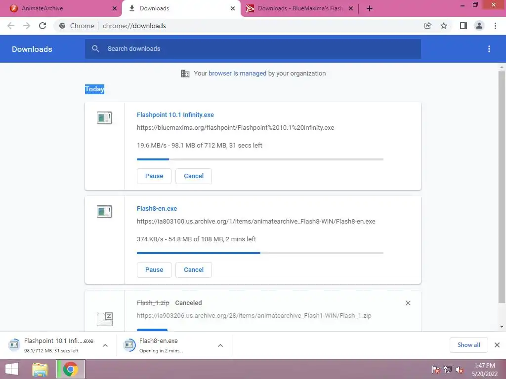Click the Flash8-en.exe file icon in list
Viewport: 506px width, 379px height.
pyautogui.click(x=104, y=211)
